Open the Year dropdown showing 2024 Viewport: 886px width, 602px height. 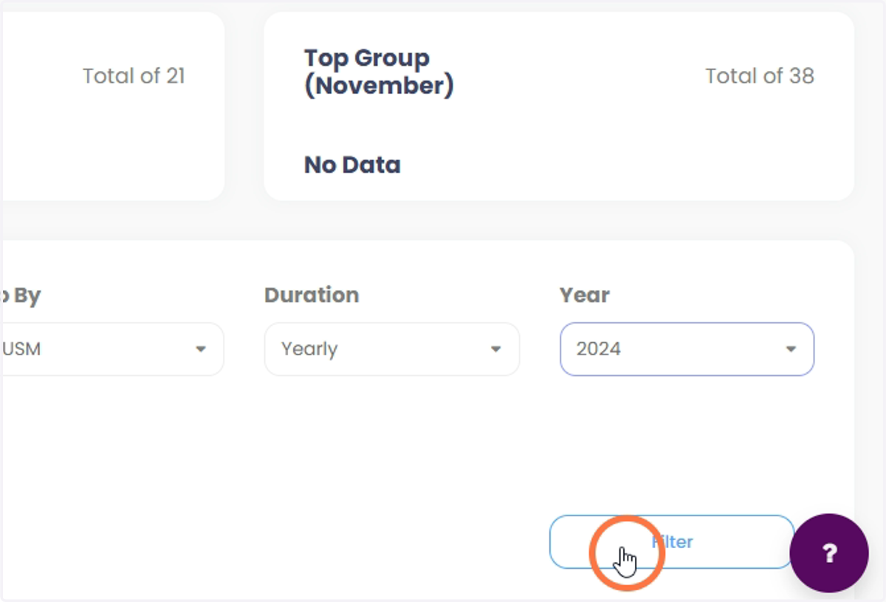pos(687,349)
